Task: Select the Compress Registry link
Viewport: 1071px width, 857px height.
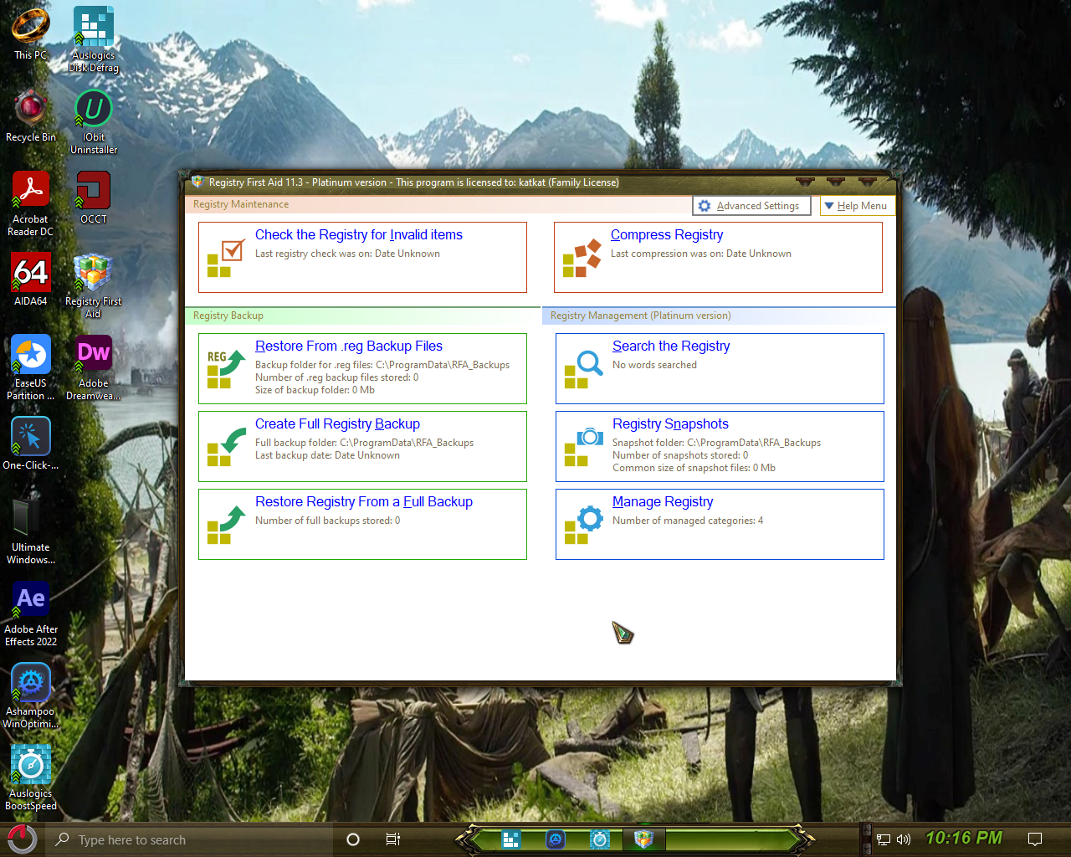Action: pos(666,235)
